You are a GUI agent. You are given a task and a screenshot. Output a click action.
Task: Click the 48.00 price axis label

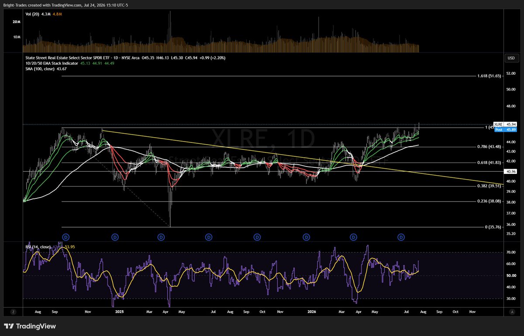(511, 106)
